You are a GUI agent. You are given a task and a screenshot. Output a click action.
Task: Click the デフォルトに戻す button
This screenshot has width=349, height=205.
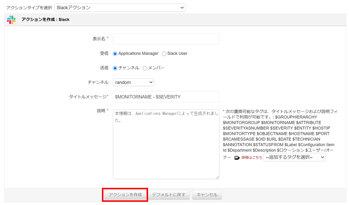point(169,195)
